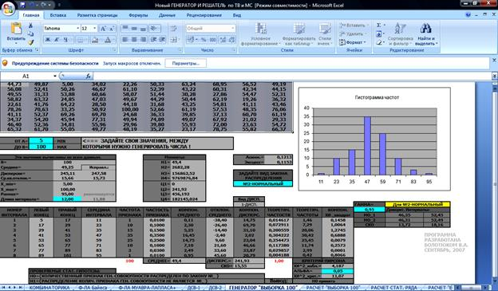Open the fill color bucket swatch
Image resolution: width=498 pixels, height=291 pixels.
coord(95,40)
